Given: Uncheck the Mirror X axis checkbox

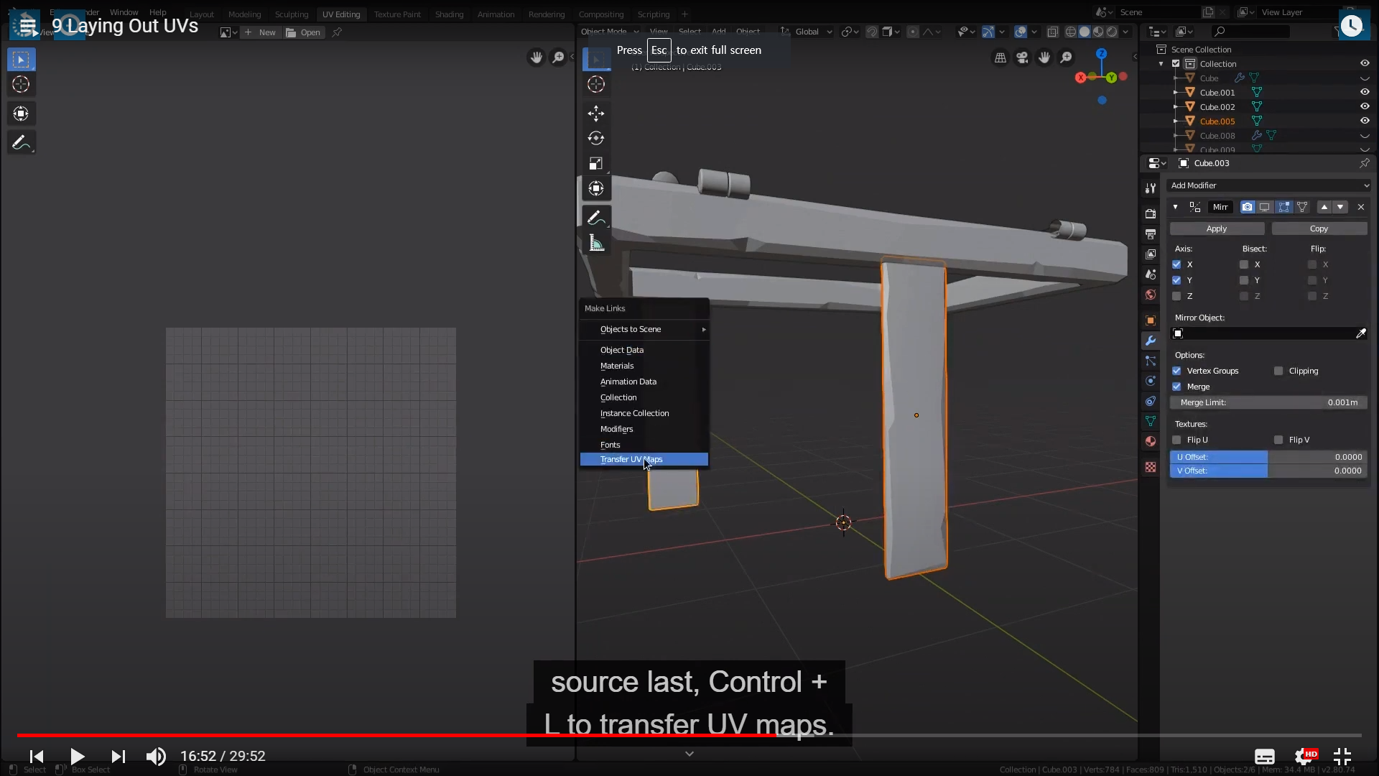Looking at the screenshot, I should pyautogui.click(x=1176, y=264).
